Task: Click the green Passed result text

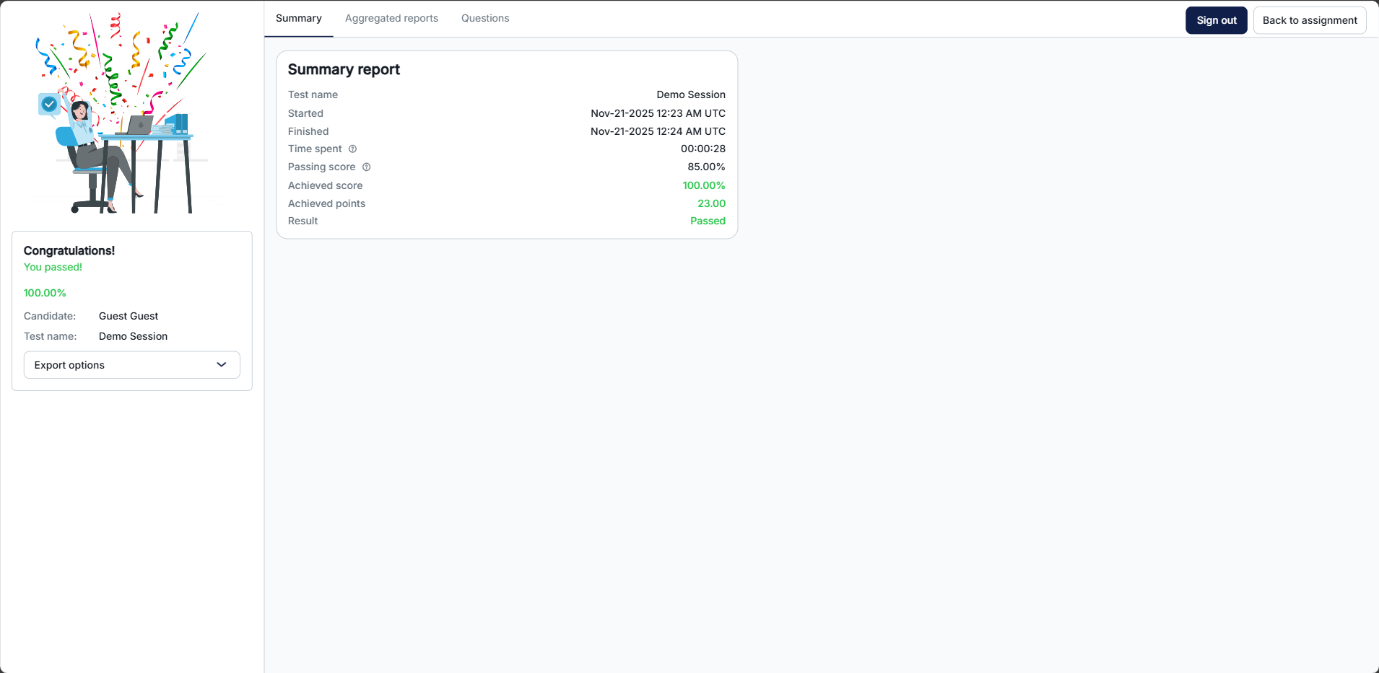Action: [708, 221]
